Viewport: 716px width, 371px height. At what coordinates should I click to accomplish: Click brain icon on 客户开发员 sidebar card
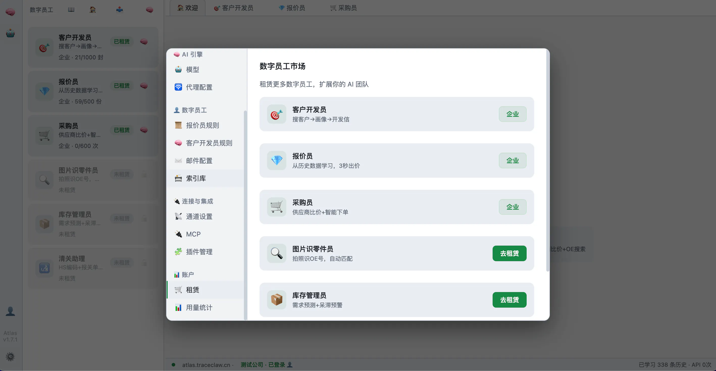(144, 41)
